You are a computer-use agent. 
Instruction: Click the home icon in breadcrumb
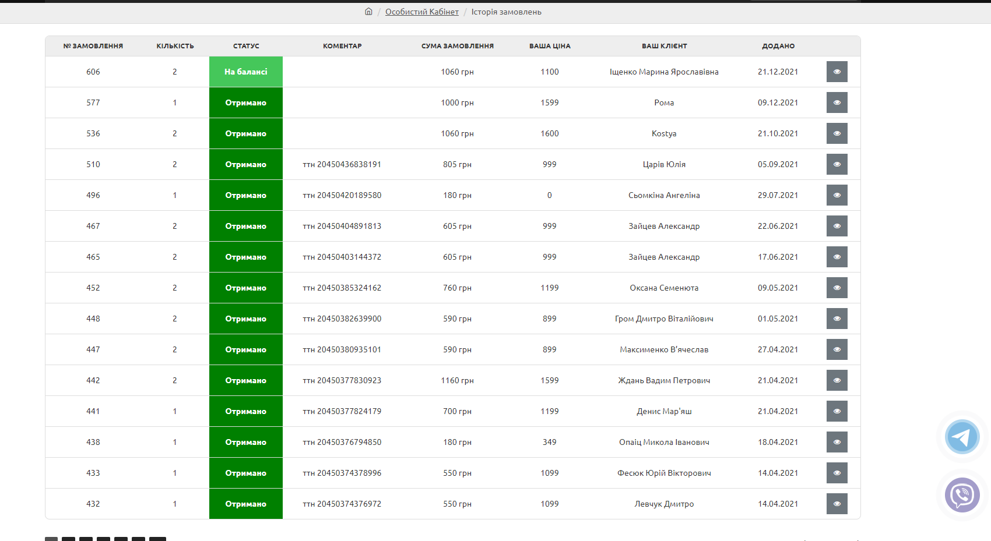coord(368,12)
